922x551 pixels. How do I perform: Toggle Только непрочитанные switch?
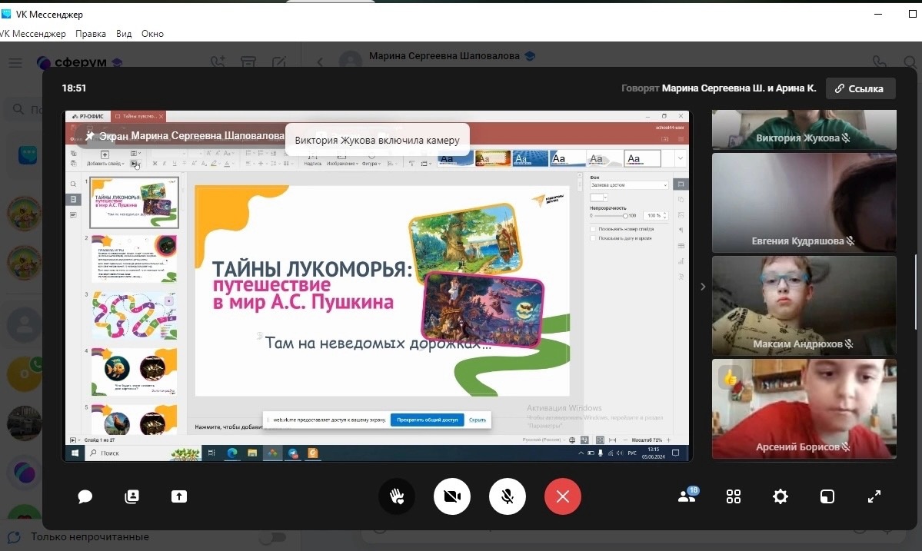273,537
